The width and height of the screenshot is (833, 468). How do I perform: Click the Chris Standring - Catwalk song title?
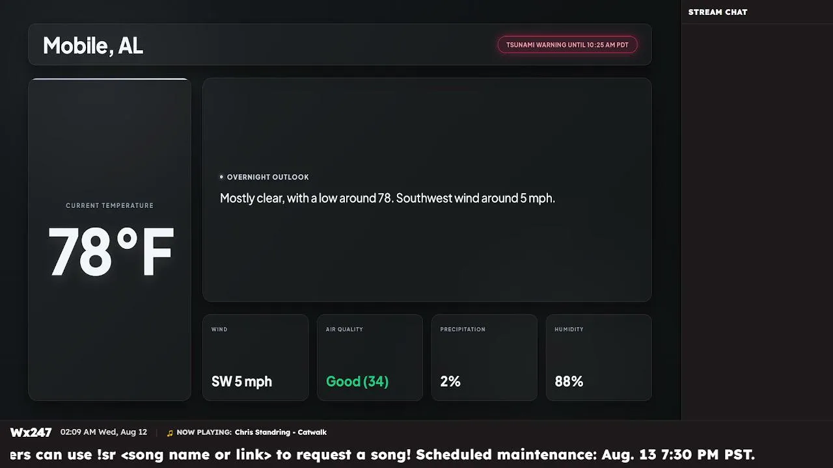click(x=280, y=432)
